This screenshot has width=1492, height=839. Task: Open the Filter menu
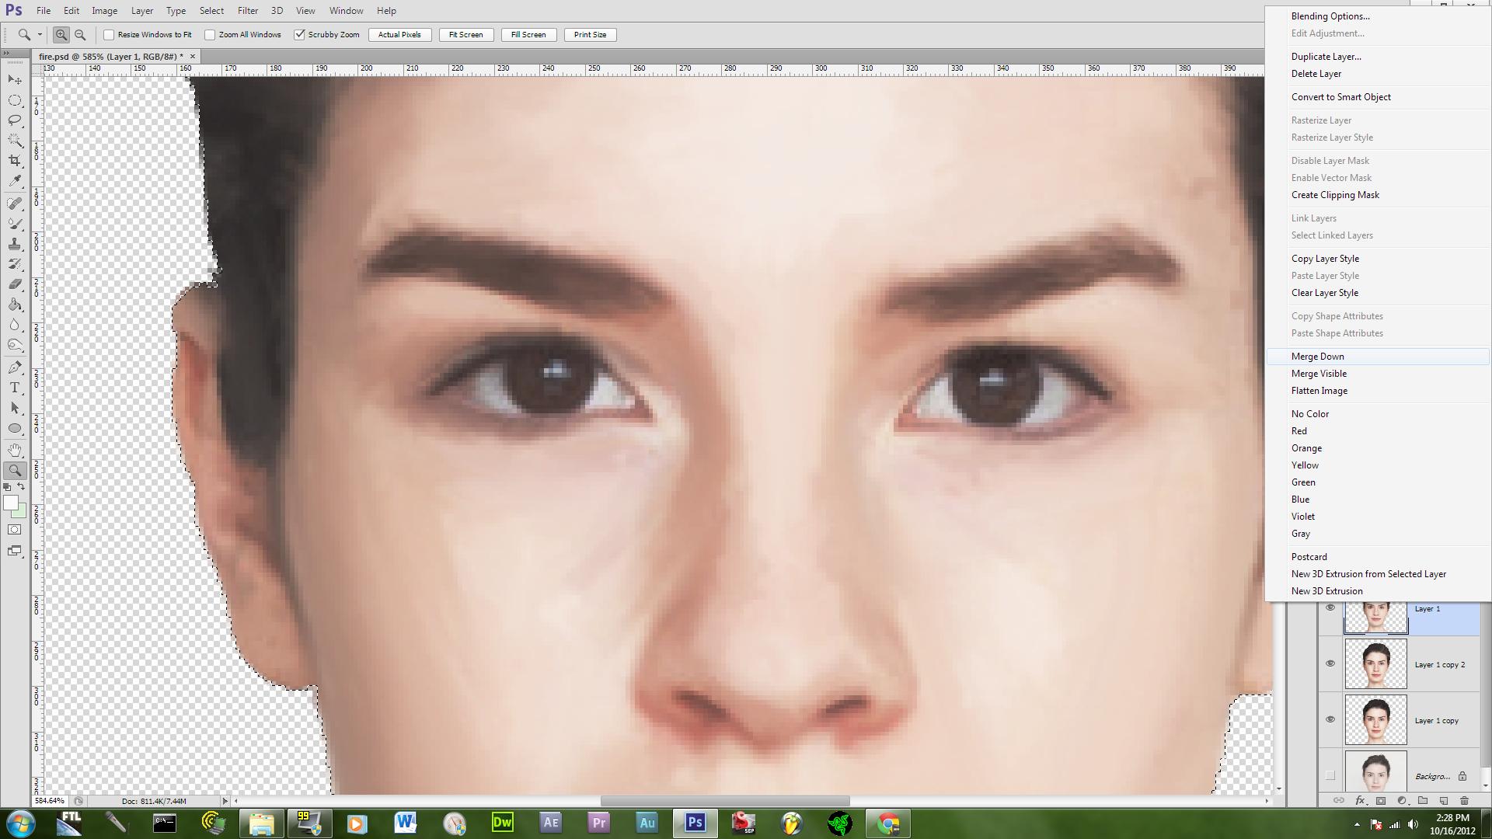248,11
